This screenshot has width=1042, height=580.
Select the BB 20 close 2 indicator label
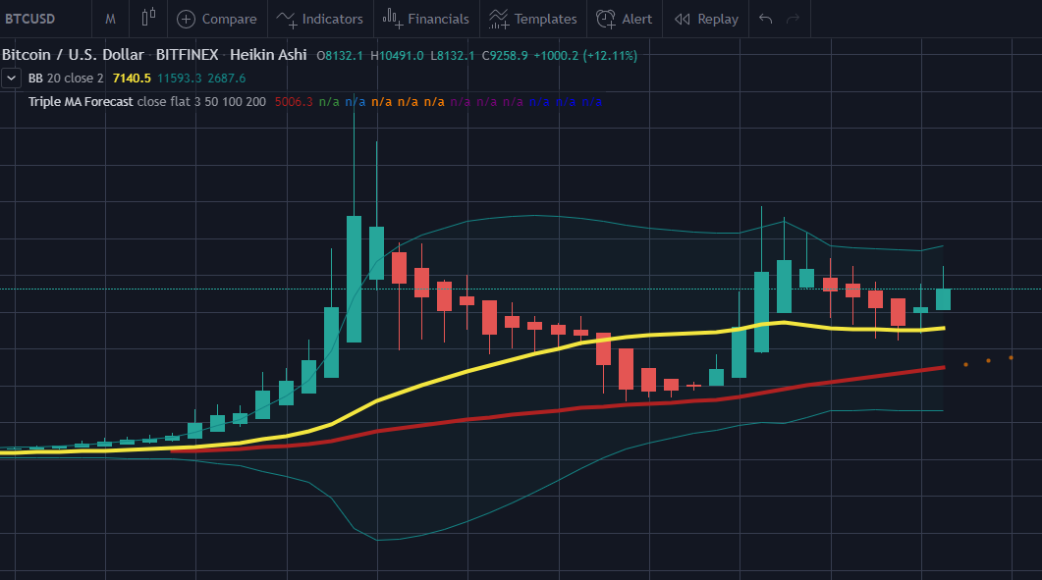coord(66,78)
